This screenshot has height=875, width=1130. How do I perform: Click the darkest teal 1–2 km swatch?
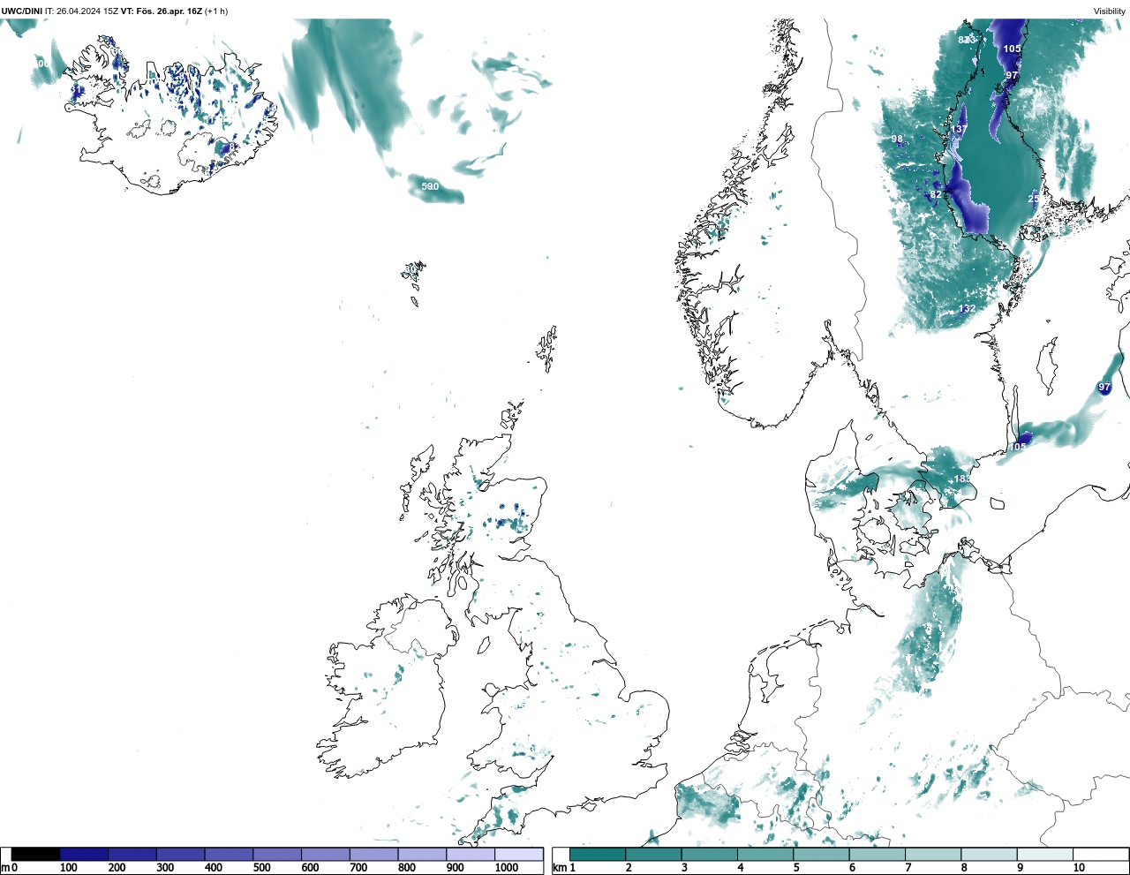pyautogui.click(x=598, y=854)
